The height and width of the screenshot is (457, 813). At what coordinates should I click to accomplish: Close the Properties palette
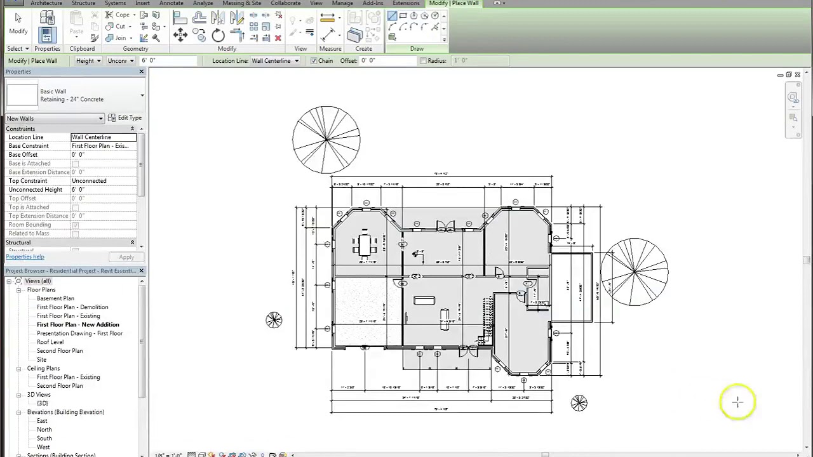141,72
